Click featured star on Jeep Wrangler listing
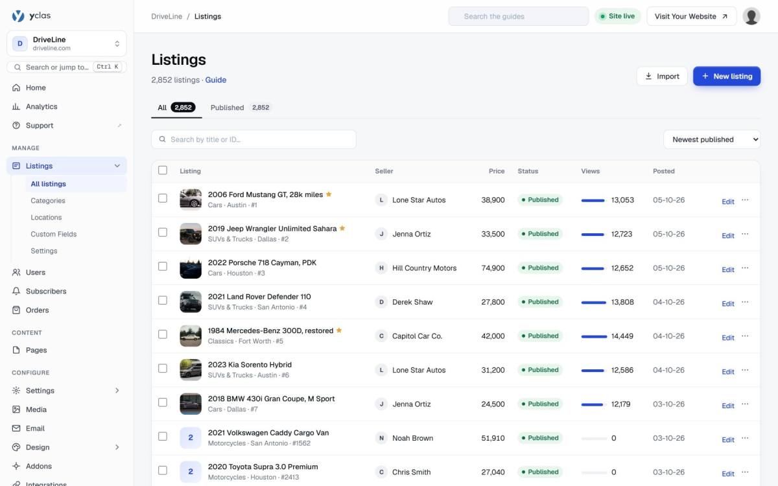The width and height of the screenshot is (778, 486). 342,228
